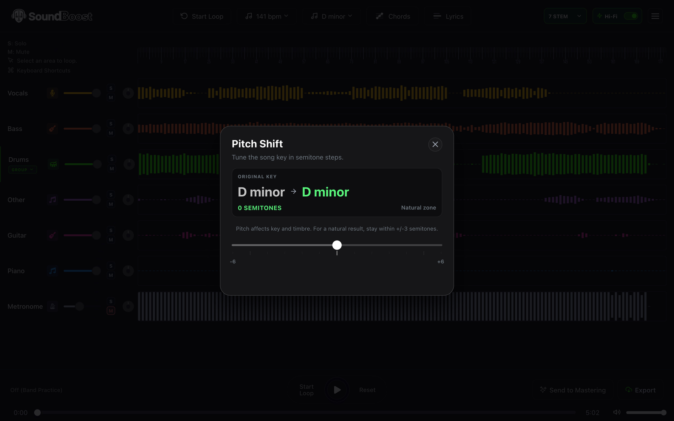Viewport: 674px width, 421px height.
Task: Click the Bass pan knob
Action: [x=128, y=129]
